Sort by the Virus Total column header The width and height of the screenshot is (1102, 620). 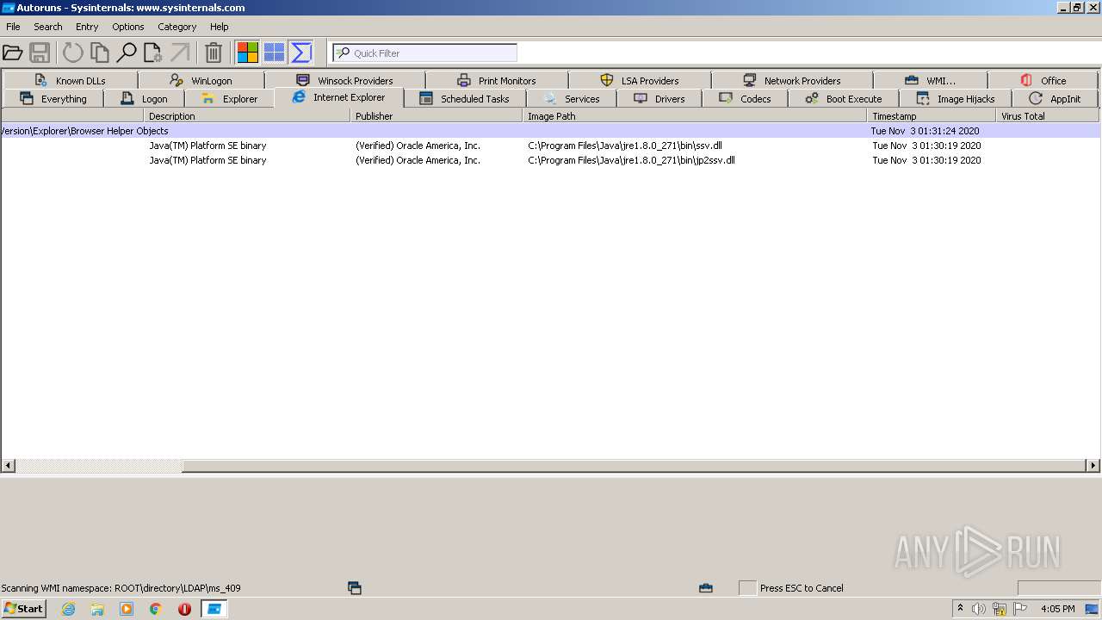(x=1048, y=115)
